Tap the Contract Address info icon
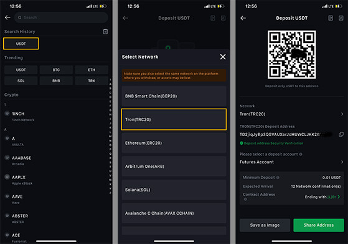 click(245, 199)
